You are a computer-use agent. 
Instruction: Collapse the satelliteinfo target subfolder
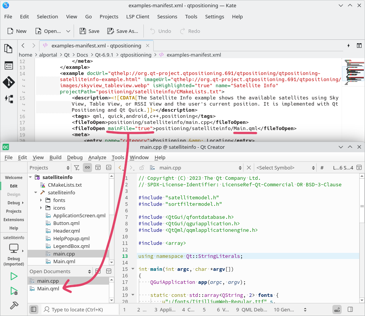(x=36, y=192)
